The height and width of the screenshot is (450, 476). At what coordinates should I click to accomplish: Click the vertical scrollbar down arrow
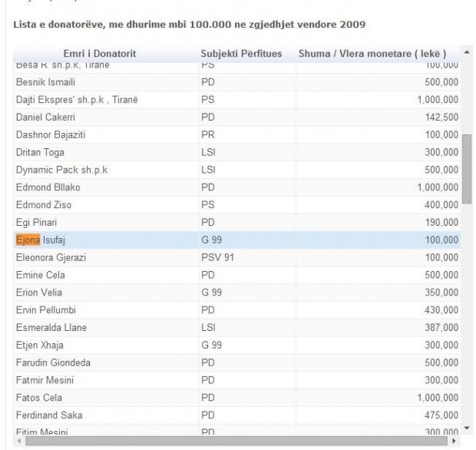[467, 427]
